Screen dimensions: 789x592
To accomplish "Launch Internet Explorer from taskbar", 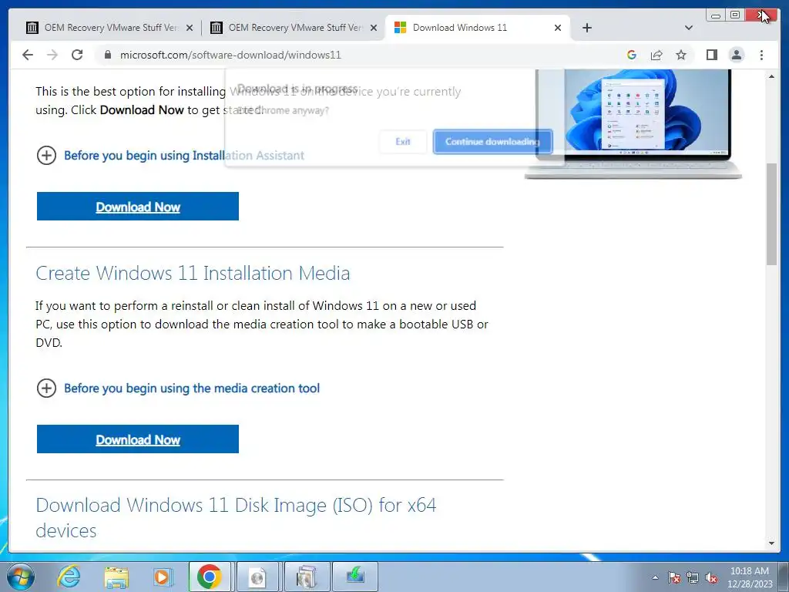I will [69, 577].
